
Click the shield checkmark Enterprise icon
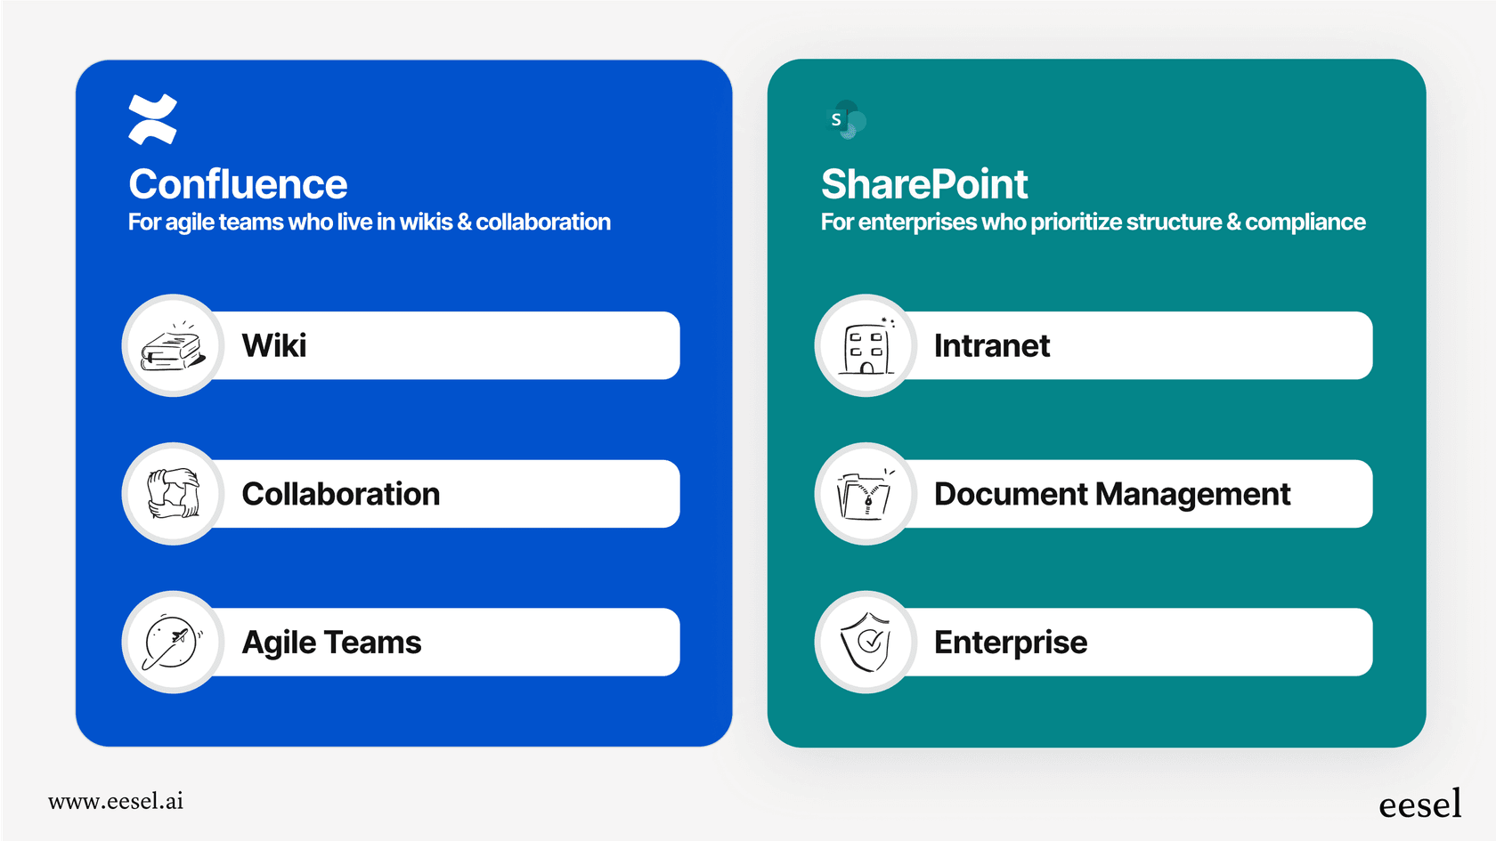[865, 642]
